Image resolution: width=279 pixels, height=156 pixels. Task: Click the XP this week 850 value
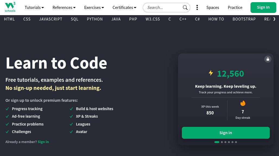[x=210, y=113]
